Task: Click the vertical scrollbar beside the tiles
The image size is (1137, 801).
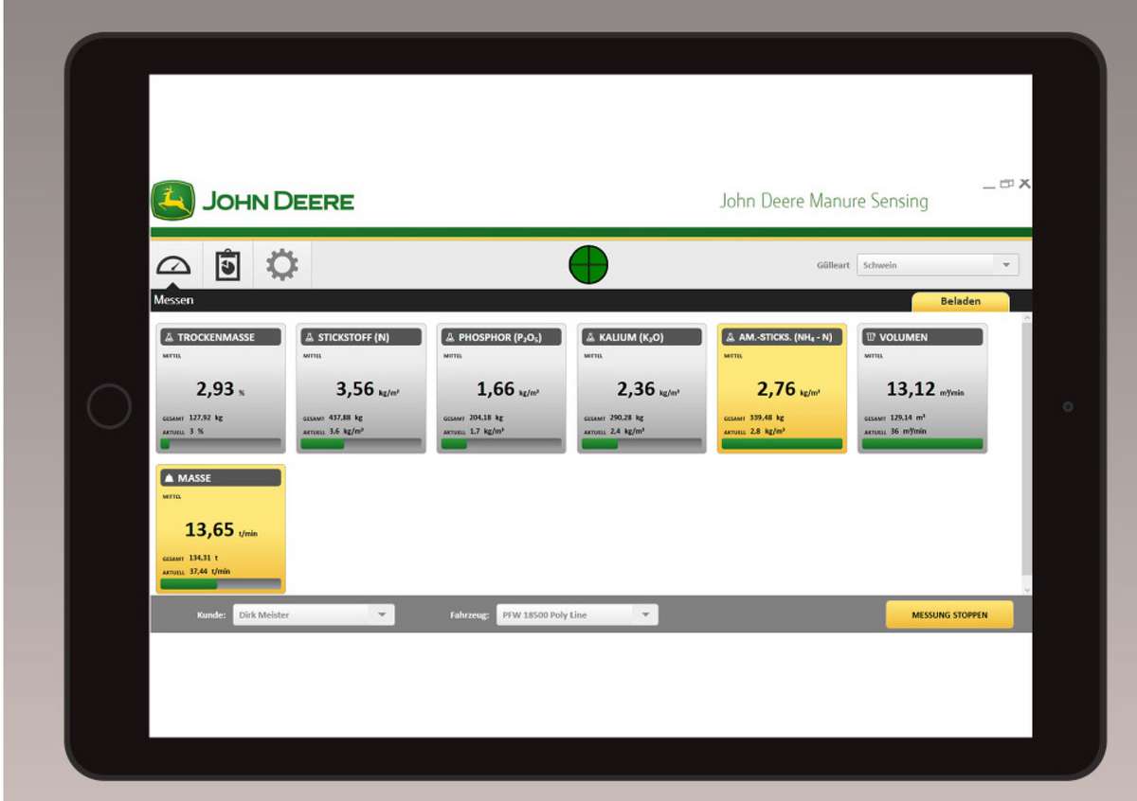Action: click(x=1026, y=454)
